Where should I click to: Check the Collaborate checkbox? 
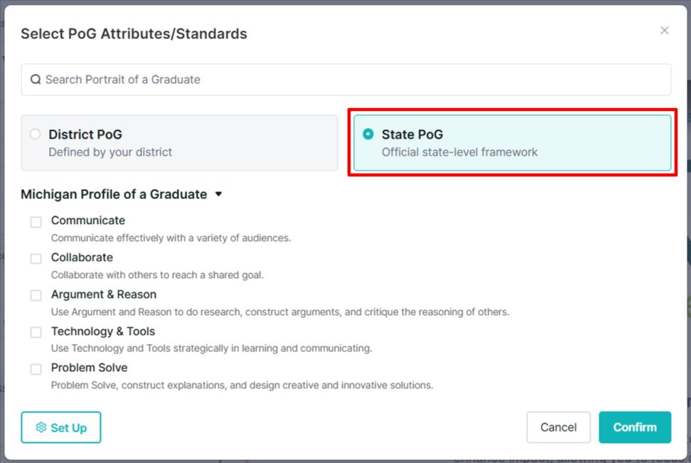(36, 258)
